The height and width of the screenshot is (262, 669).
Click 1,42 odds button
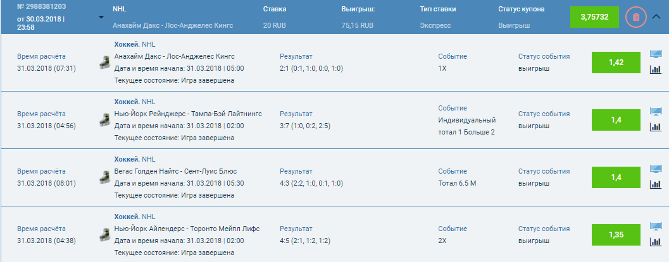616,63
